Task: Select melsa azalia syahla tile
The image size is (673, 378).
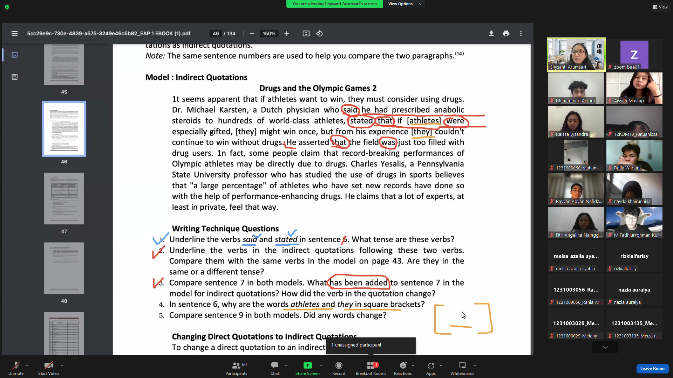Action: pyautogui.click(x=576, y=256)
